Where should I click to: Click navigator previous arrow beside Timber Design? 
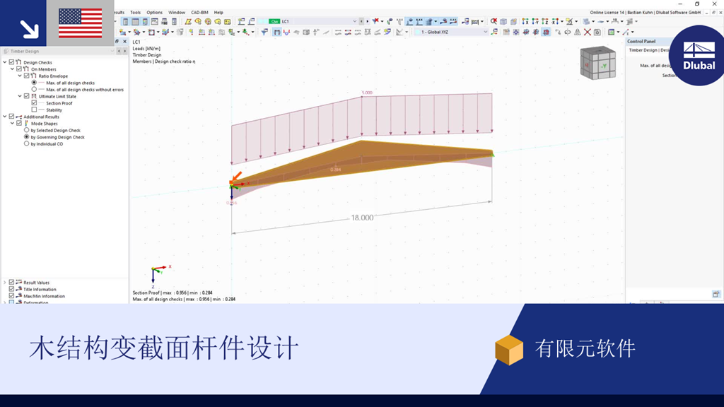[x=119, y=51]
